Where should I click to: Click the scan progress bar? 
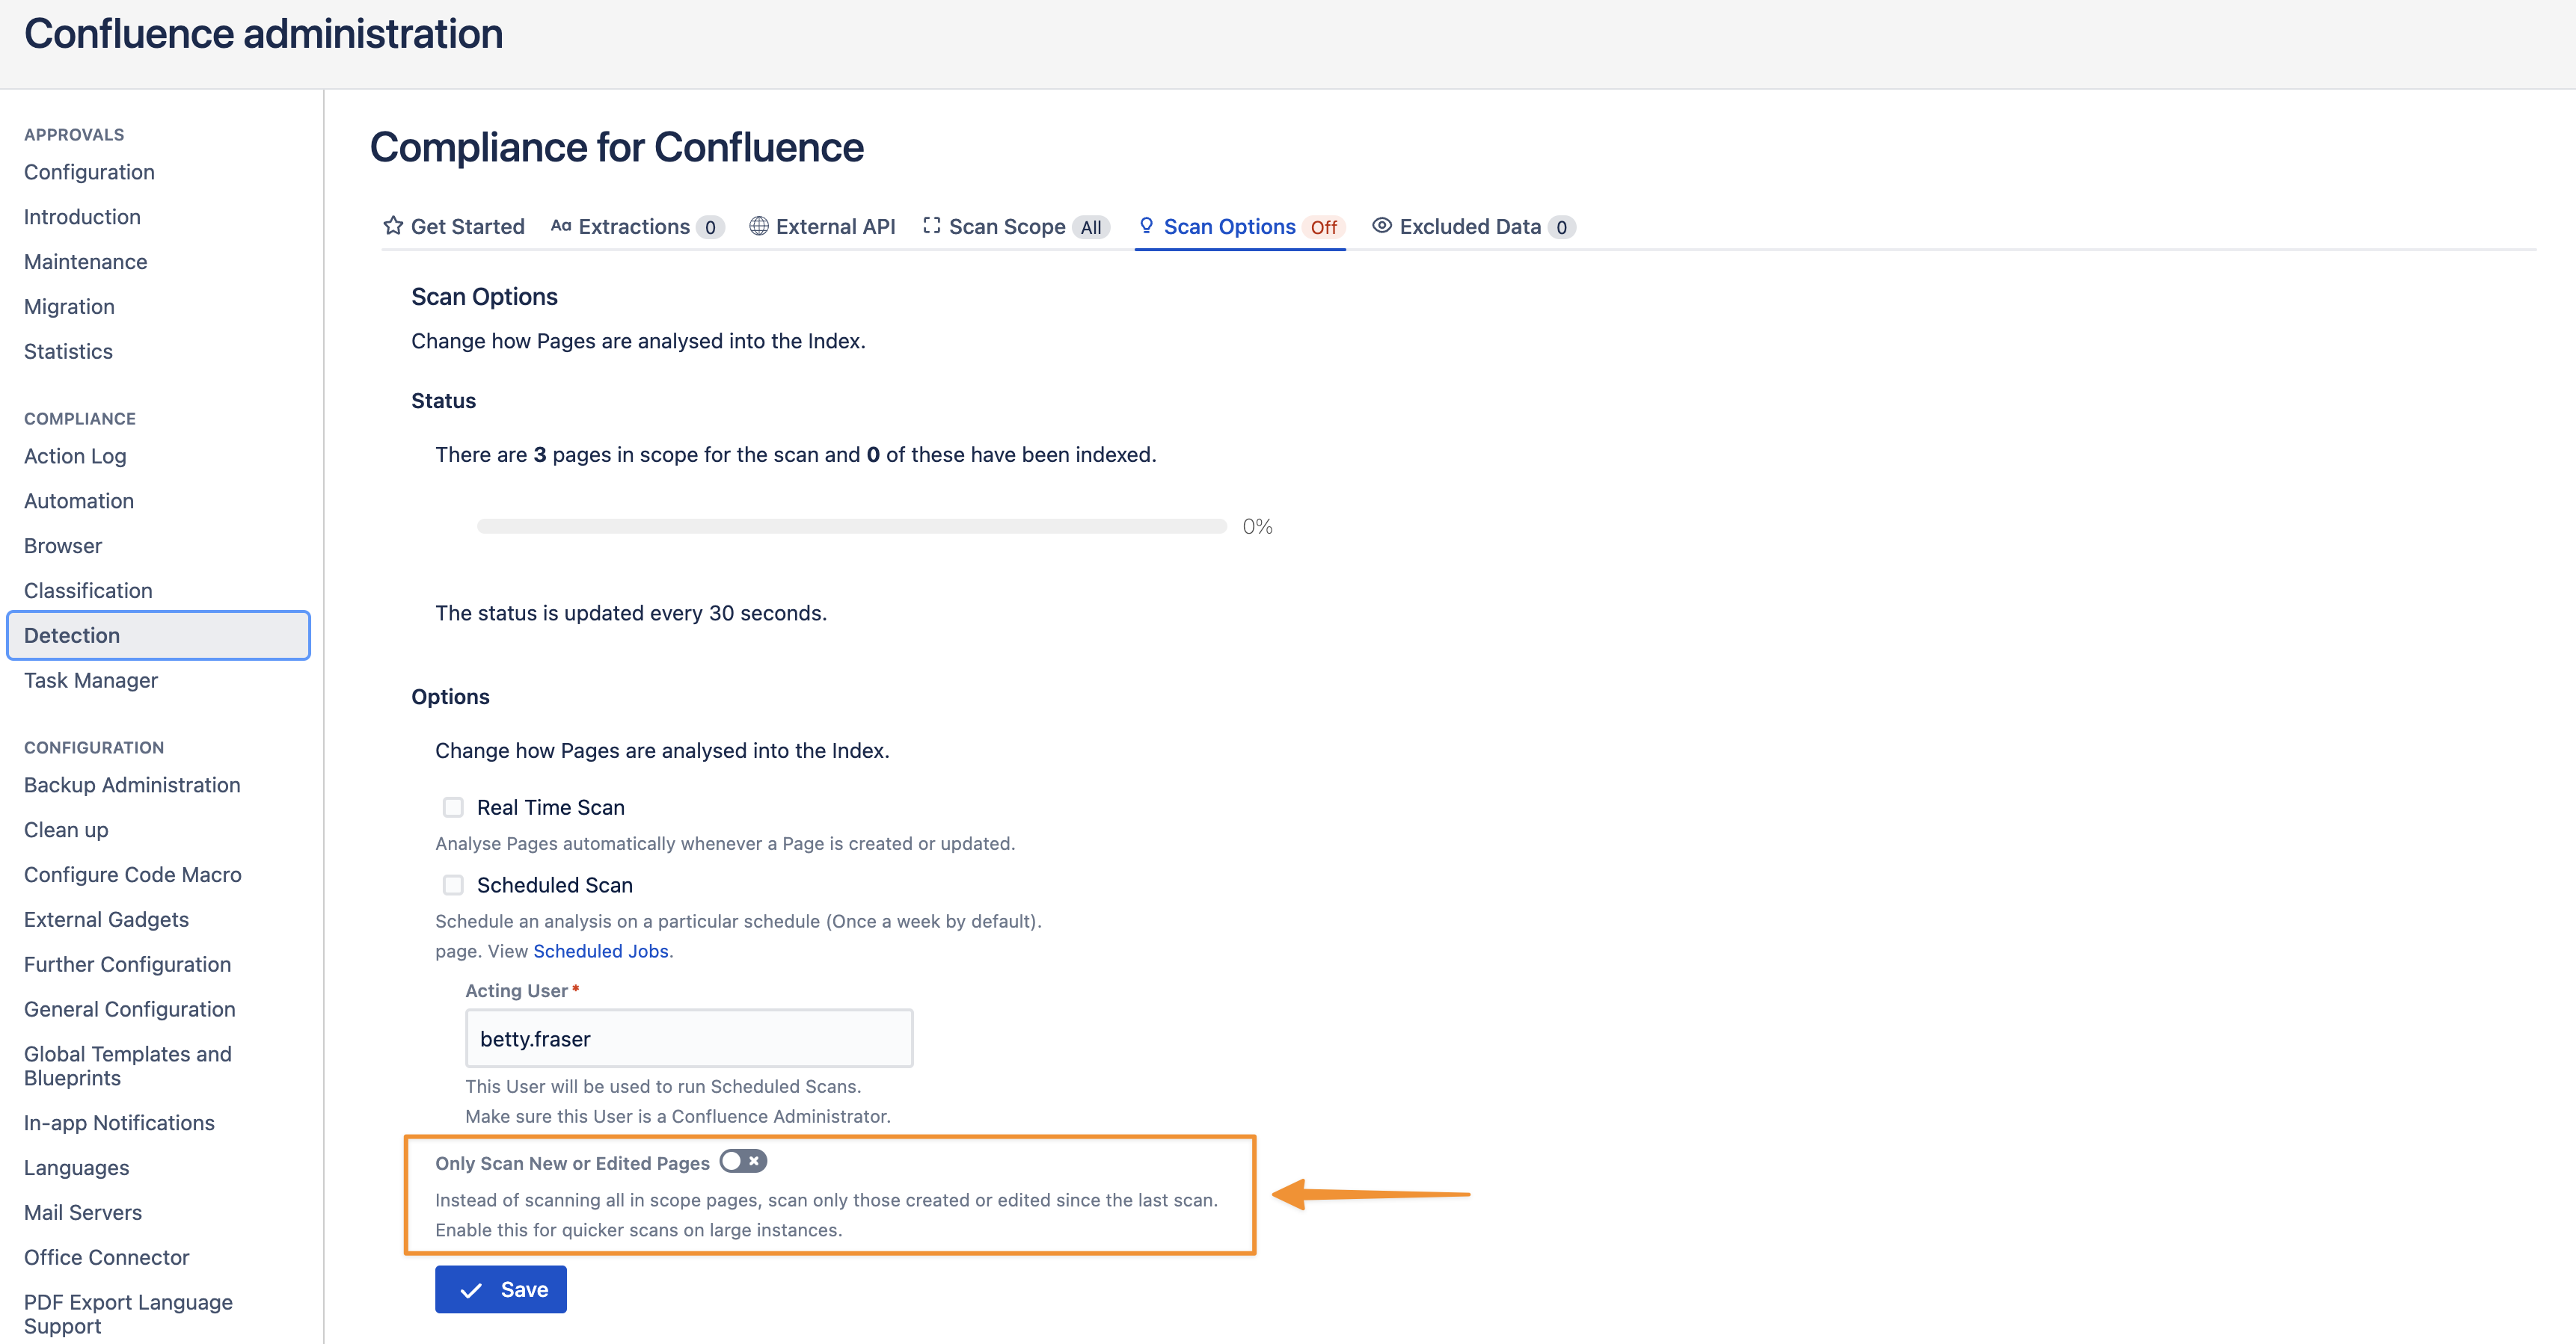[851, 526]
